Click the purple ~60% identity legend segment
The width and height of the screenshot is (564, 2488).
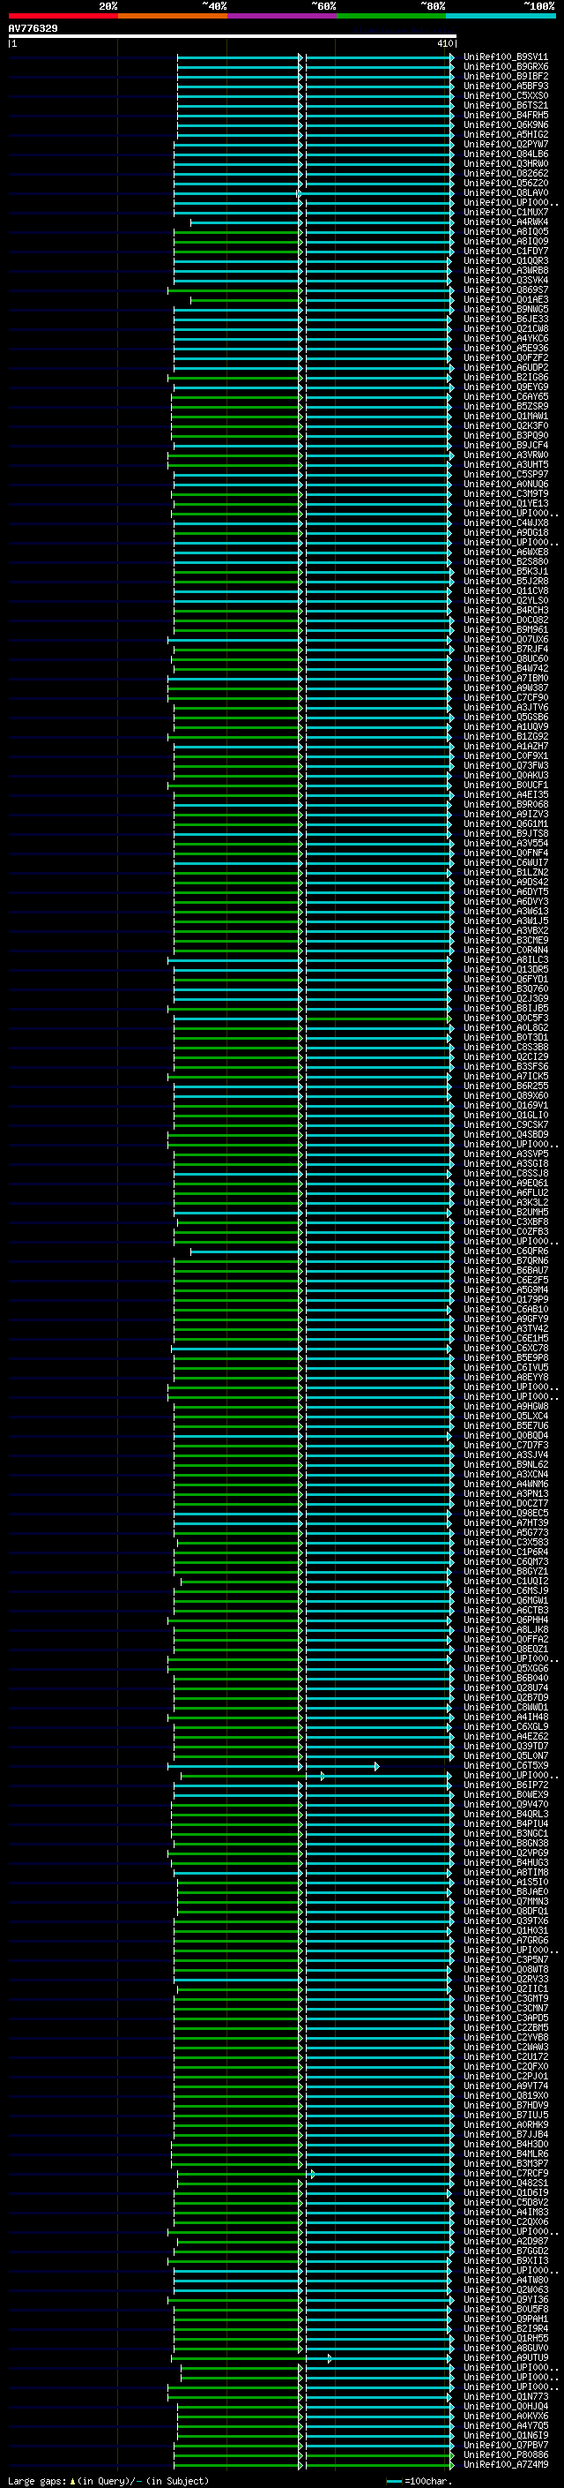coord(281,16)
